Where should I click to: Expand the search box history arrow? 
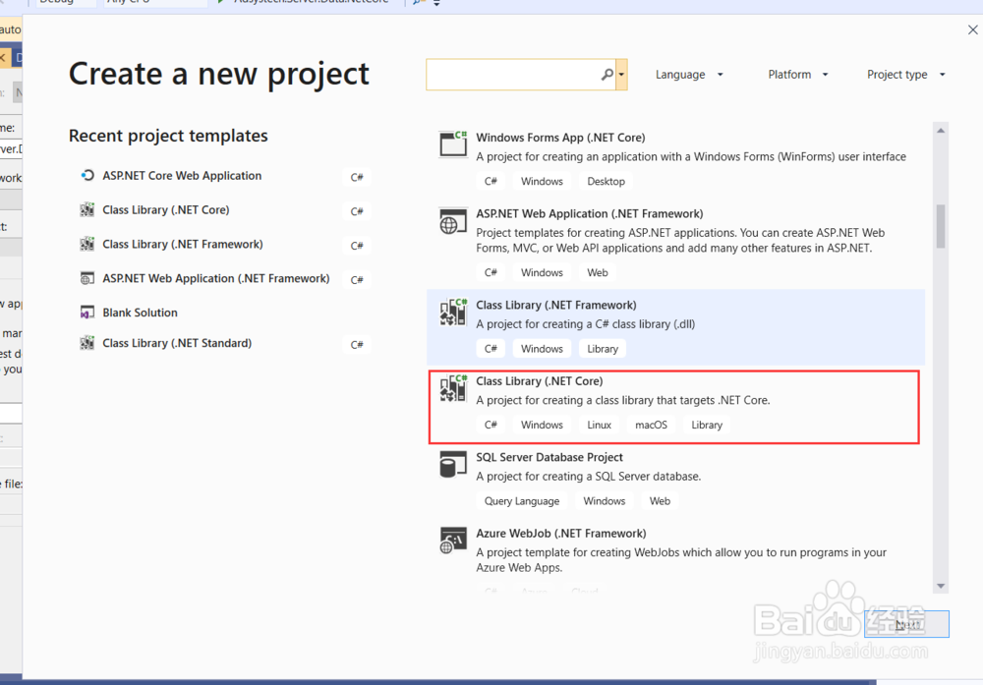point(621,75)
